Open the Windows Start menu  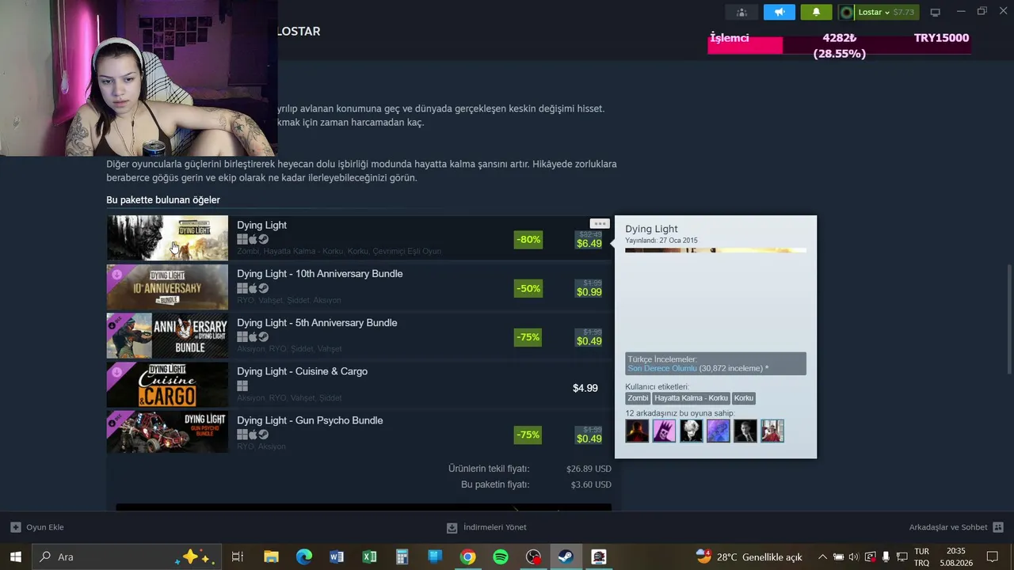coord(15,557)
